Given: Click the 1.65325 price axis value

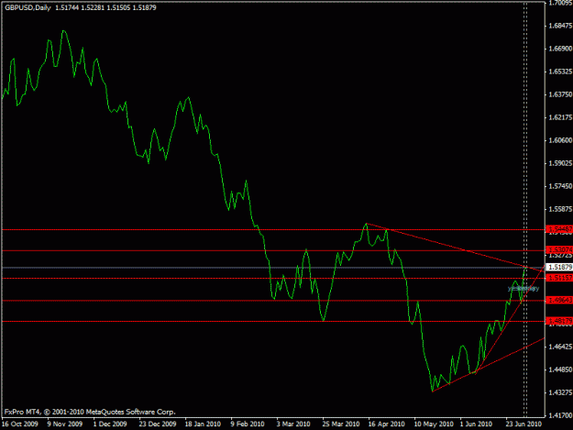Looking at the screenshot, I should click(x=560, y=72).
